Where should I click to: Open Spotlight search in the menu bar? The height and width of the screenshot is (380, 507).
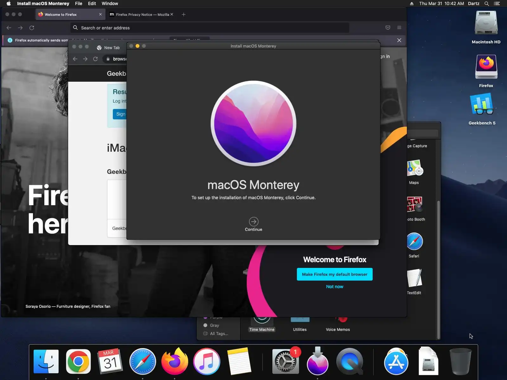(x=487, y=3)
